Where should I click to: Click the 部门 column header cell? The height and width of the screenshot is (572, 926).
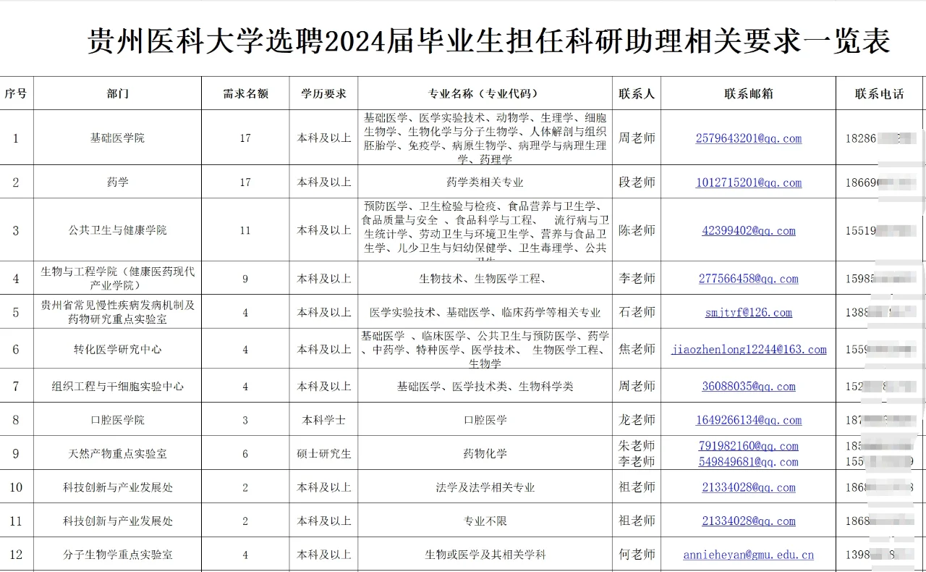pos(116,93)
